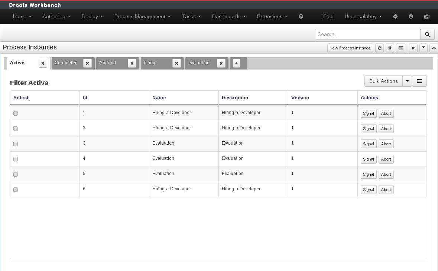This screenshot has height=271, width=438.
Task: Open the User: salaboy menu
Action: click(363, 16)
